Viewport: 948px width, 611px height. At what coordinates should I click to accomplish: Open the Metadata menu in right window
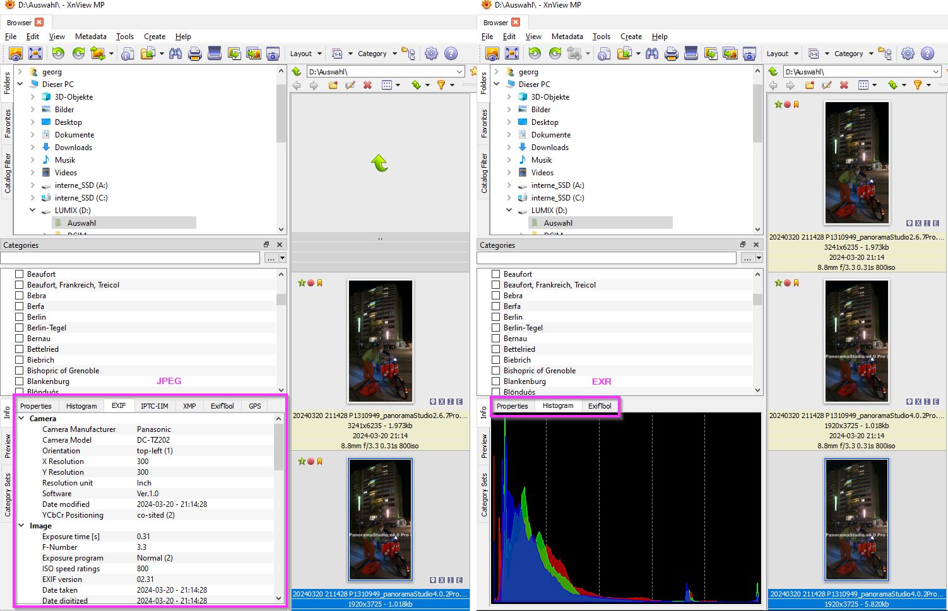[x=567, y=37]
